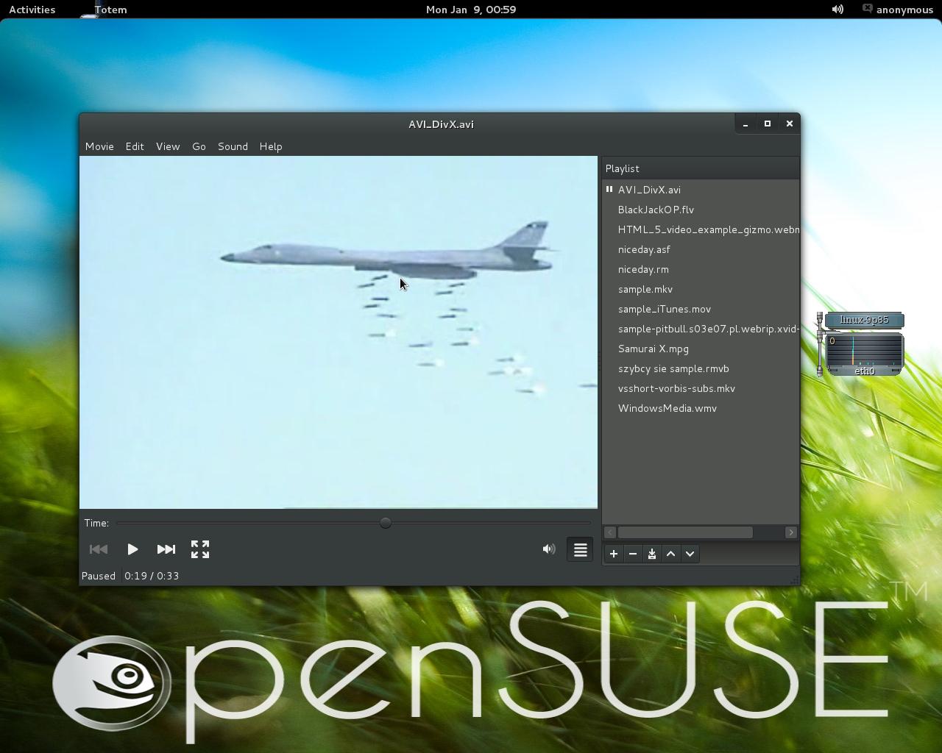The width and height of the screenshot is (942, 753).
Task: Skip to the next video in playlist
Action: (x=166, y=549)
